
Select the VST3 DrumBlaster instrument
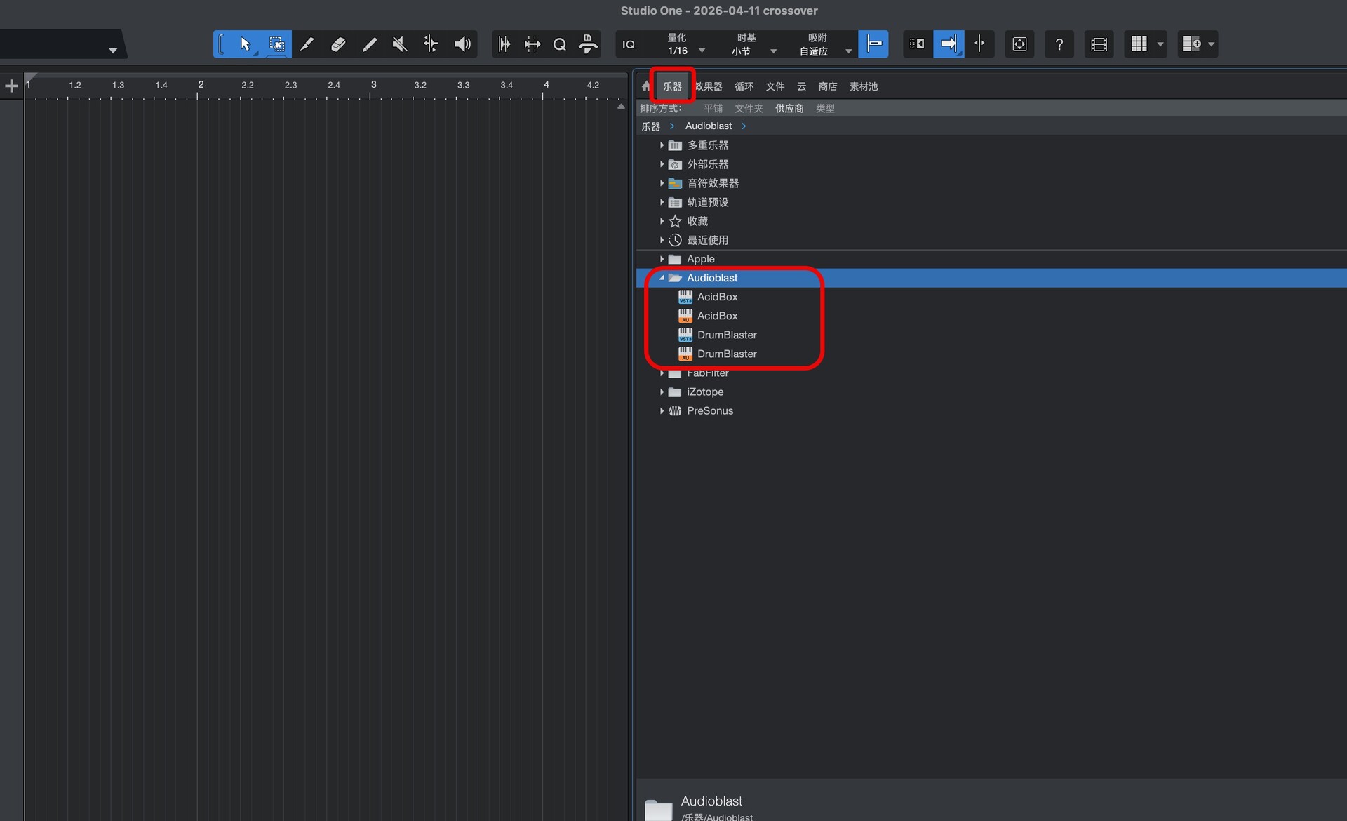(726, 335)
